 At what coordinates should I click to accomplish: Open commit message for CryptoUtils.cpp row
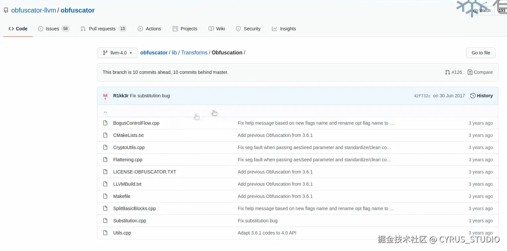coord(315,147)
